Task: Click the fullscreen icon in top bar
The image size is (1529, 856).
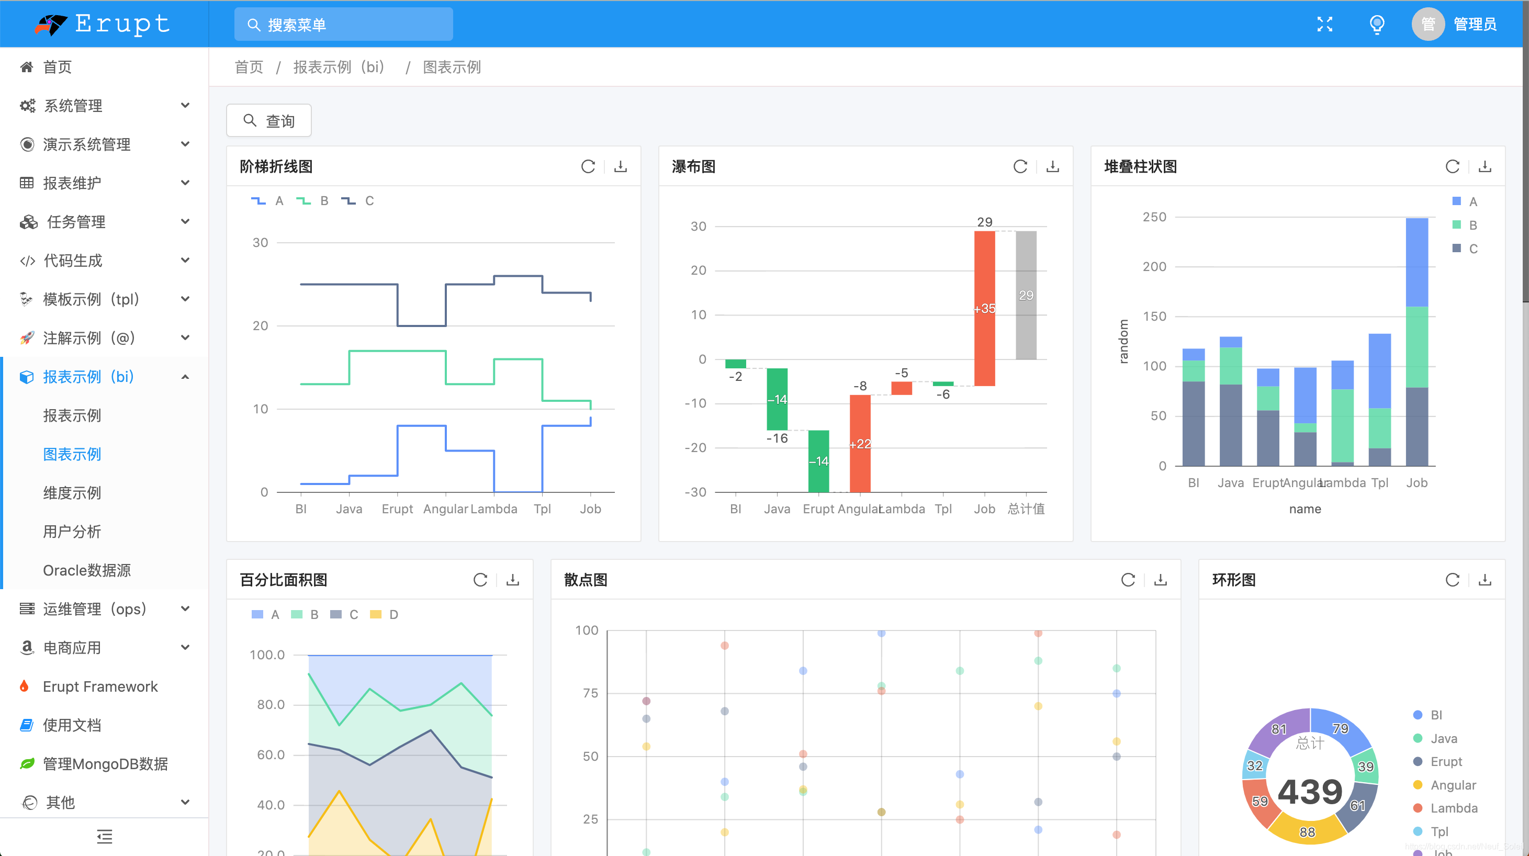Action: [x=1324, y=24]
